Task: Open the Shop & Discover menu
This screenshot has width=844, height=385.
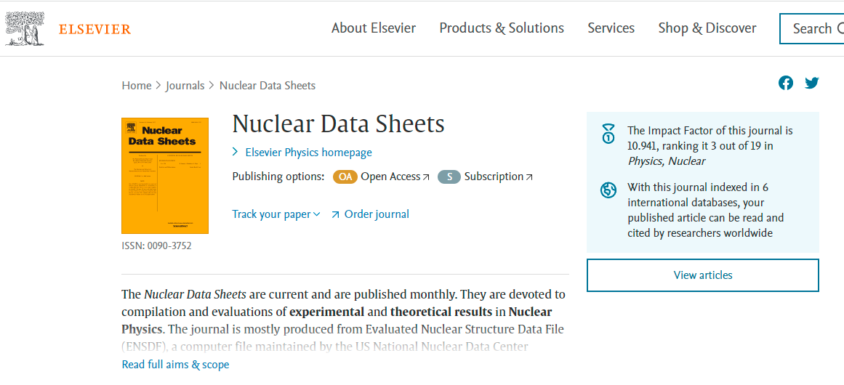Action: [x=707, y=28]
